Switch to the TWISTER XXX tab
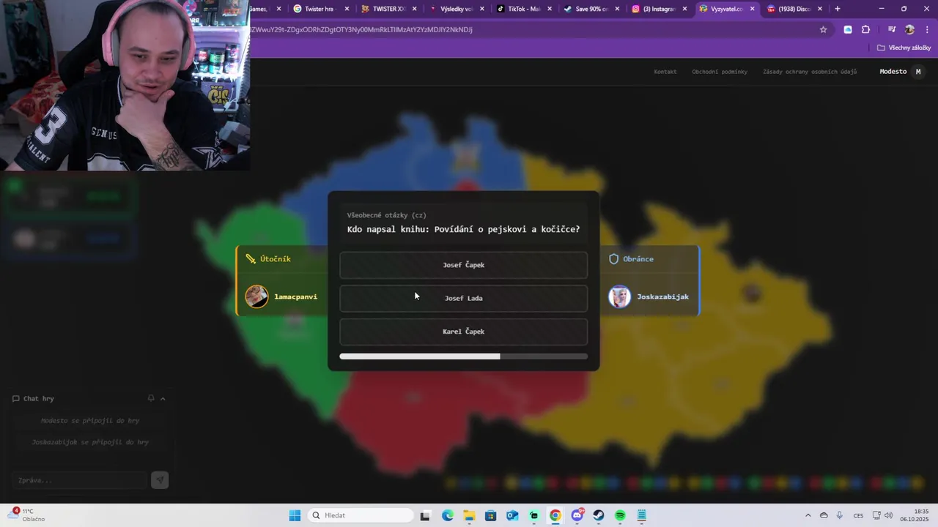938x527 pixels. click(389, 9)
